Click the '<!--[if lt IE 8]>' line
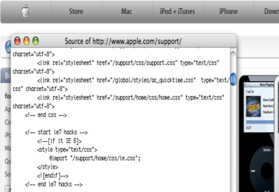 pos(59,141)
